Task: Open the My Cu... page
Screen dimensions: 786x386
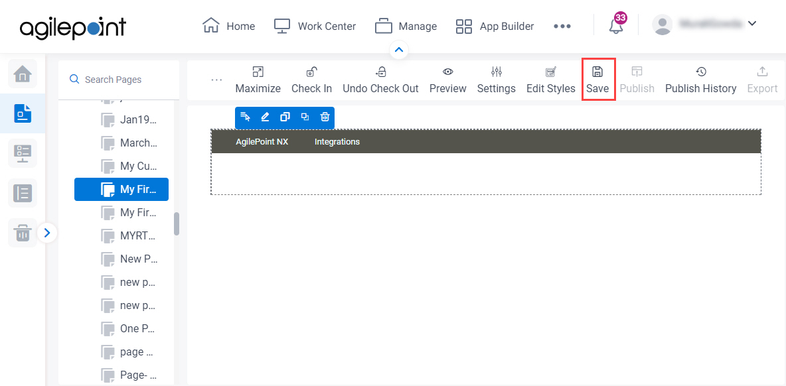Action: tap(129, 166)
